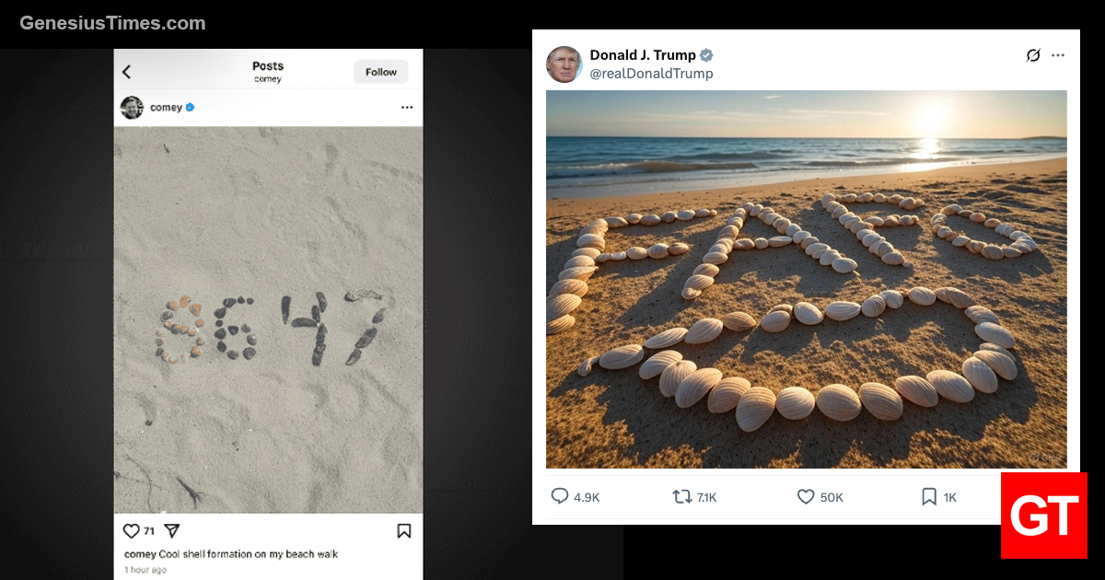Click the GenesiusTimes.com site title

tap(112, 23)
